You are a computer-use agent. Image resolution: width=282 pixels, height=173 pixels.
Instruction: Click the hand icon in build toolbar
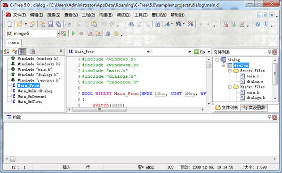(x=116, y=33)
